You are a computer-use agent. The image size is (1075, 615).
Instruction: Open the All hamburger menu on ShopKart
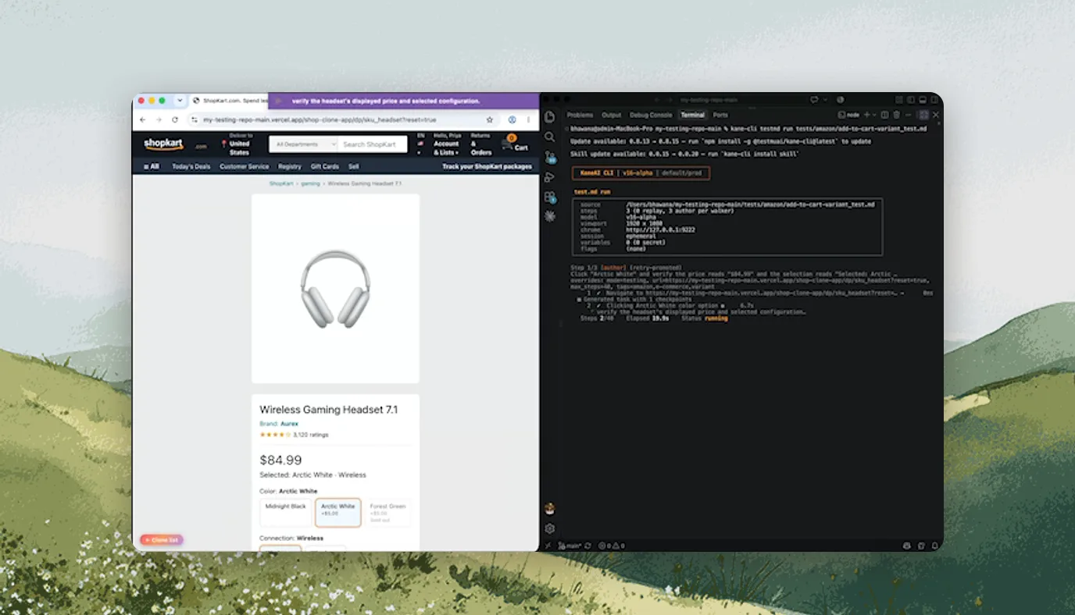[x=152, y=166]
